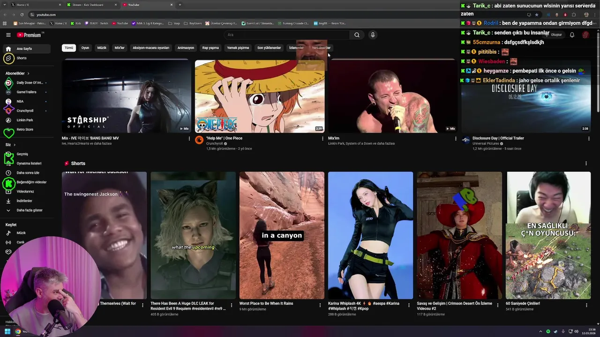Screen dimensions: 600x337
Task: Open Geçmiş history
Action: click(27, 154)
